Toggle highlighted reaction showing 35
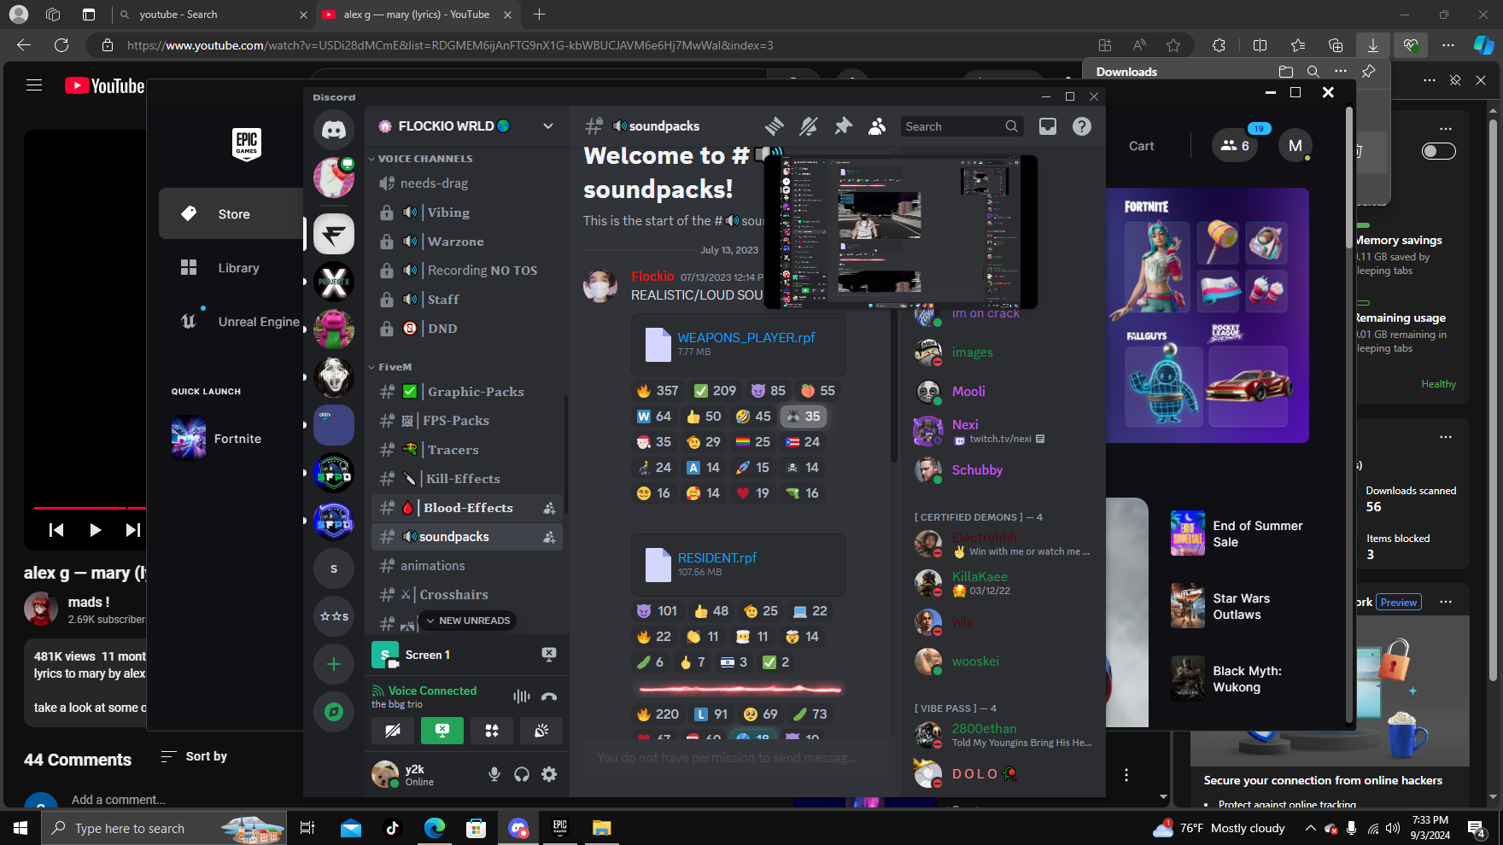The height and width of the screenshot is (845, 1503). 804,417
